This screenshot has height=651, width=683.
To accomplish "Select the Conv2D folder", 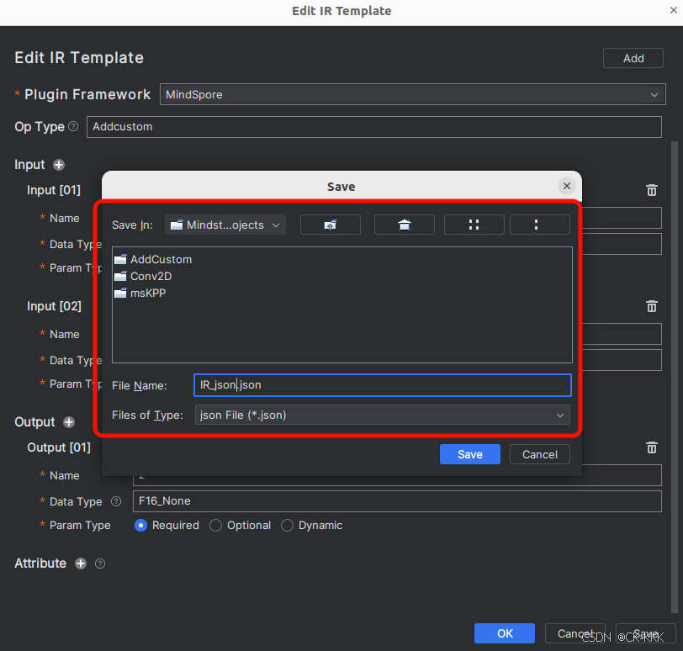I will click(151, 276).
